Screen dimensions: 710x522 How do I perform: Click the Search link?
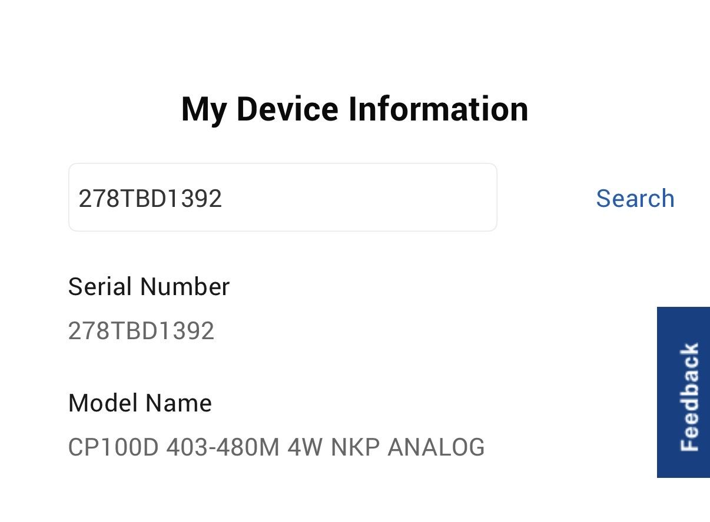tap(635, 199)
